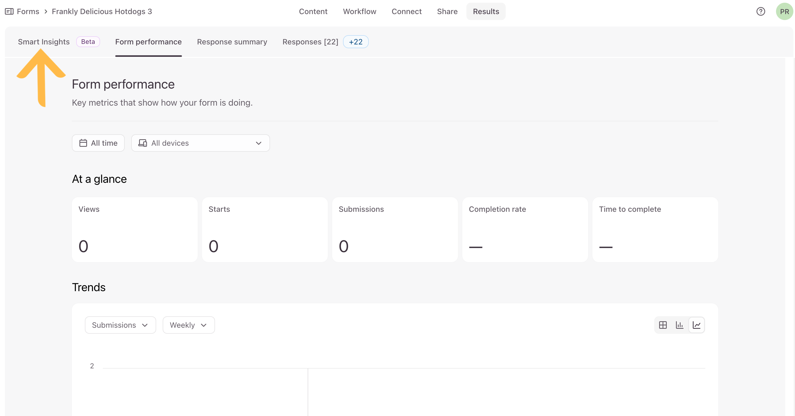Open the PR account avatar
Viewport: 795px width, 416px height.
pos(784,11)
